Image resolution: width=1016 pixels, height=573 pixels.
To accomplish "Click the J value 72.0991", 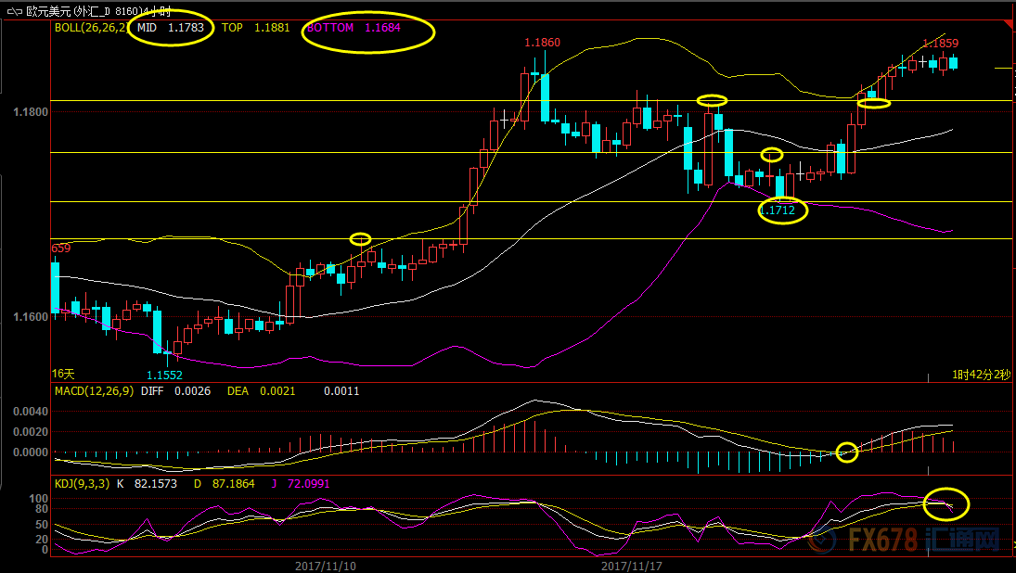I will [x=308, y=484].
